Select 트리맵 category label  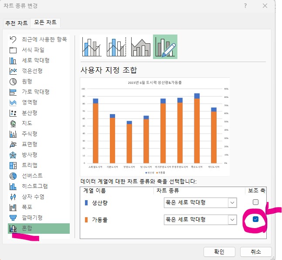[30, 165]
